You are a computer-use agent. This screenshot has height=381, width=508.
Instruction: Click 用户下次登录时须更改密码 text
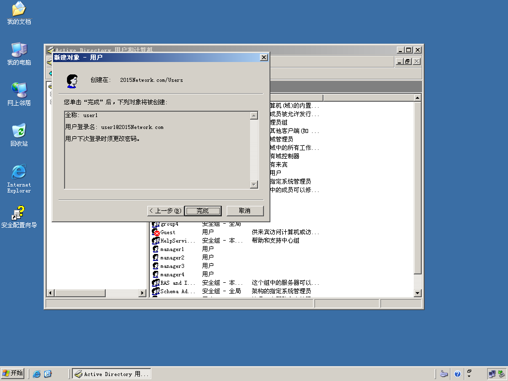[102, 139]
